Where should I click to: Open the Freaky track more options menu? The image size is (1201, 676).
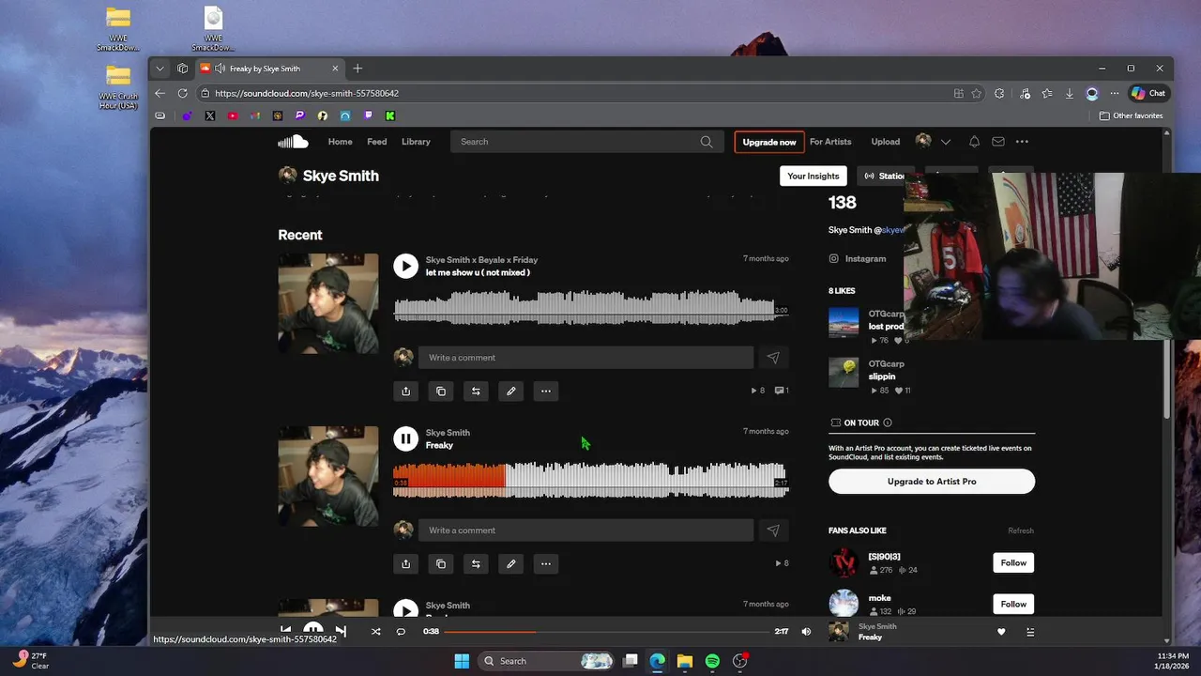(x=545, y=563)
